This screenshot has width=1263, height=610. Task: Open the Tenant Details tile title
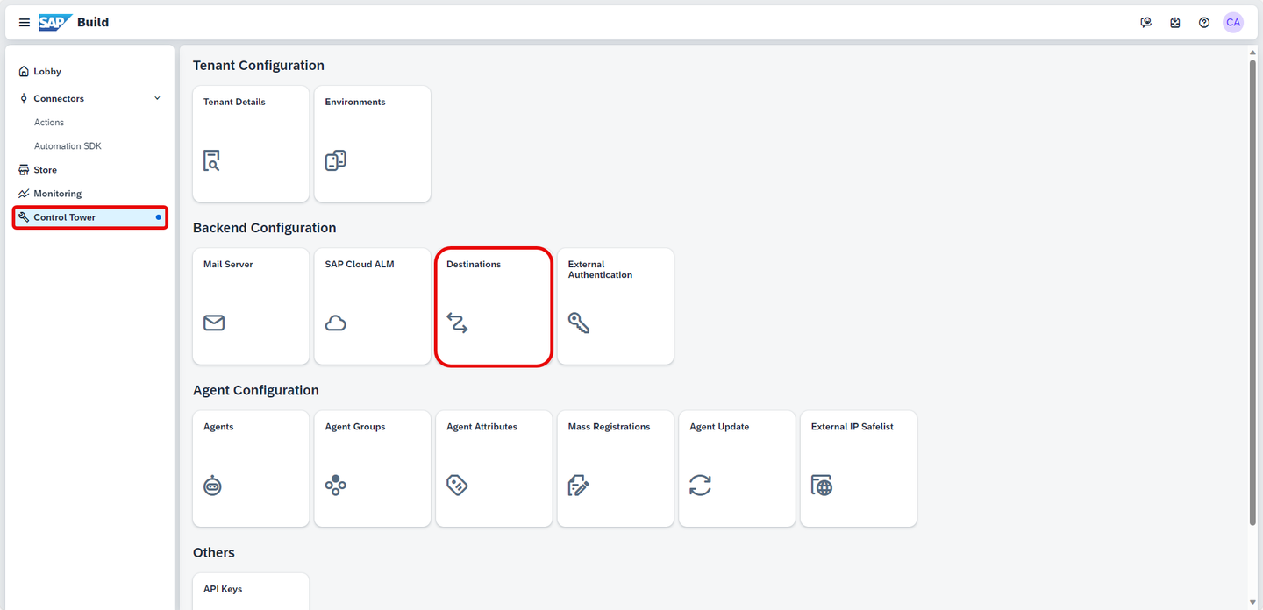pyautogui.click(x=234, y=103)
